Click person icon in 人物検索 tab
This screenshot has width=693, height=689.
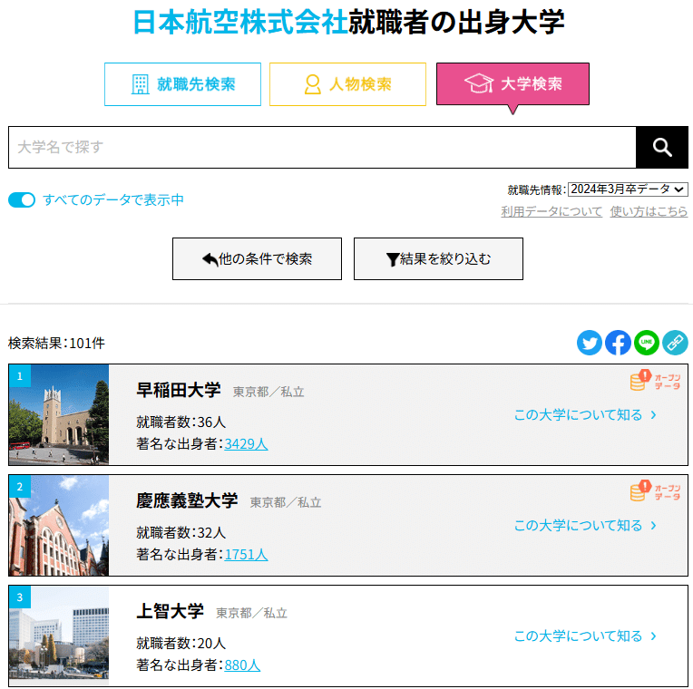pos(312,84)
